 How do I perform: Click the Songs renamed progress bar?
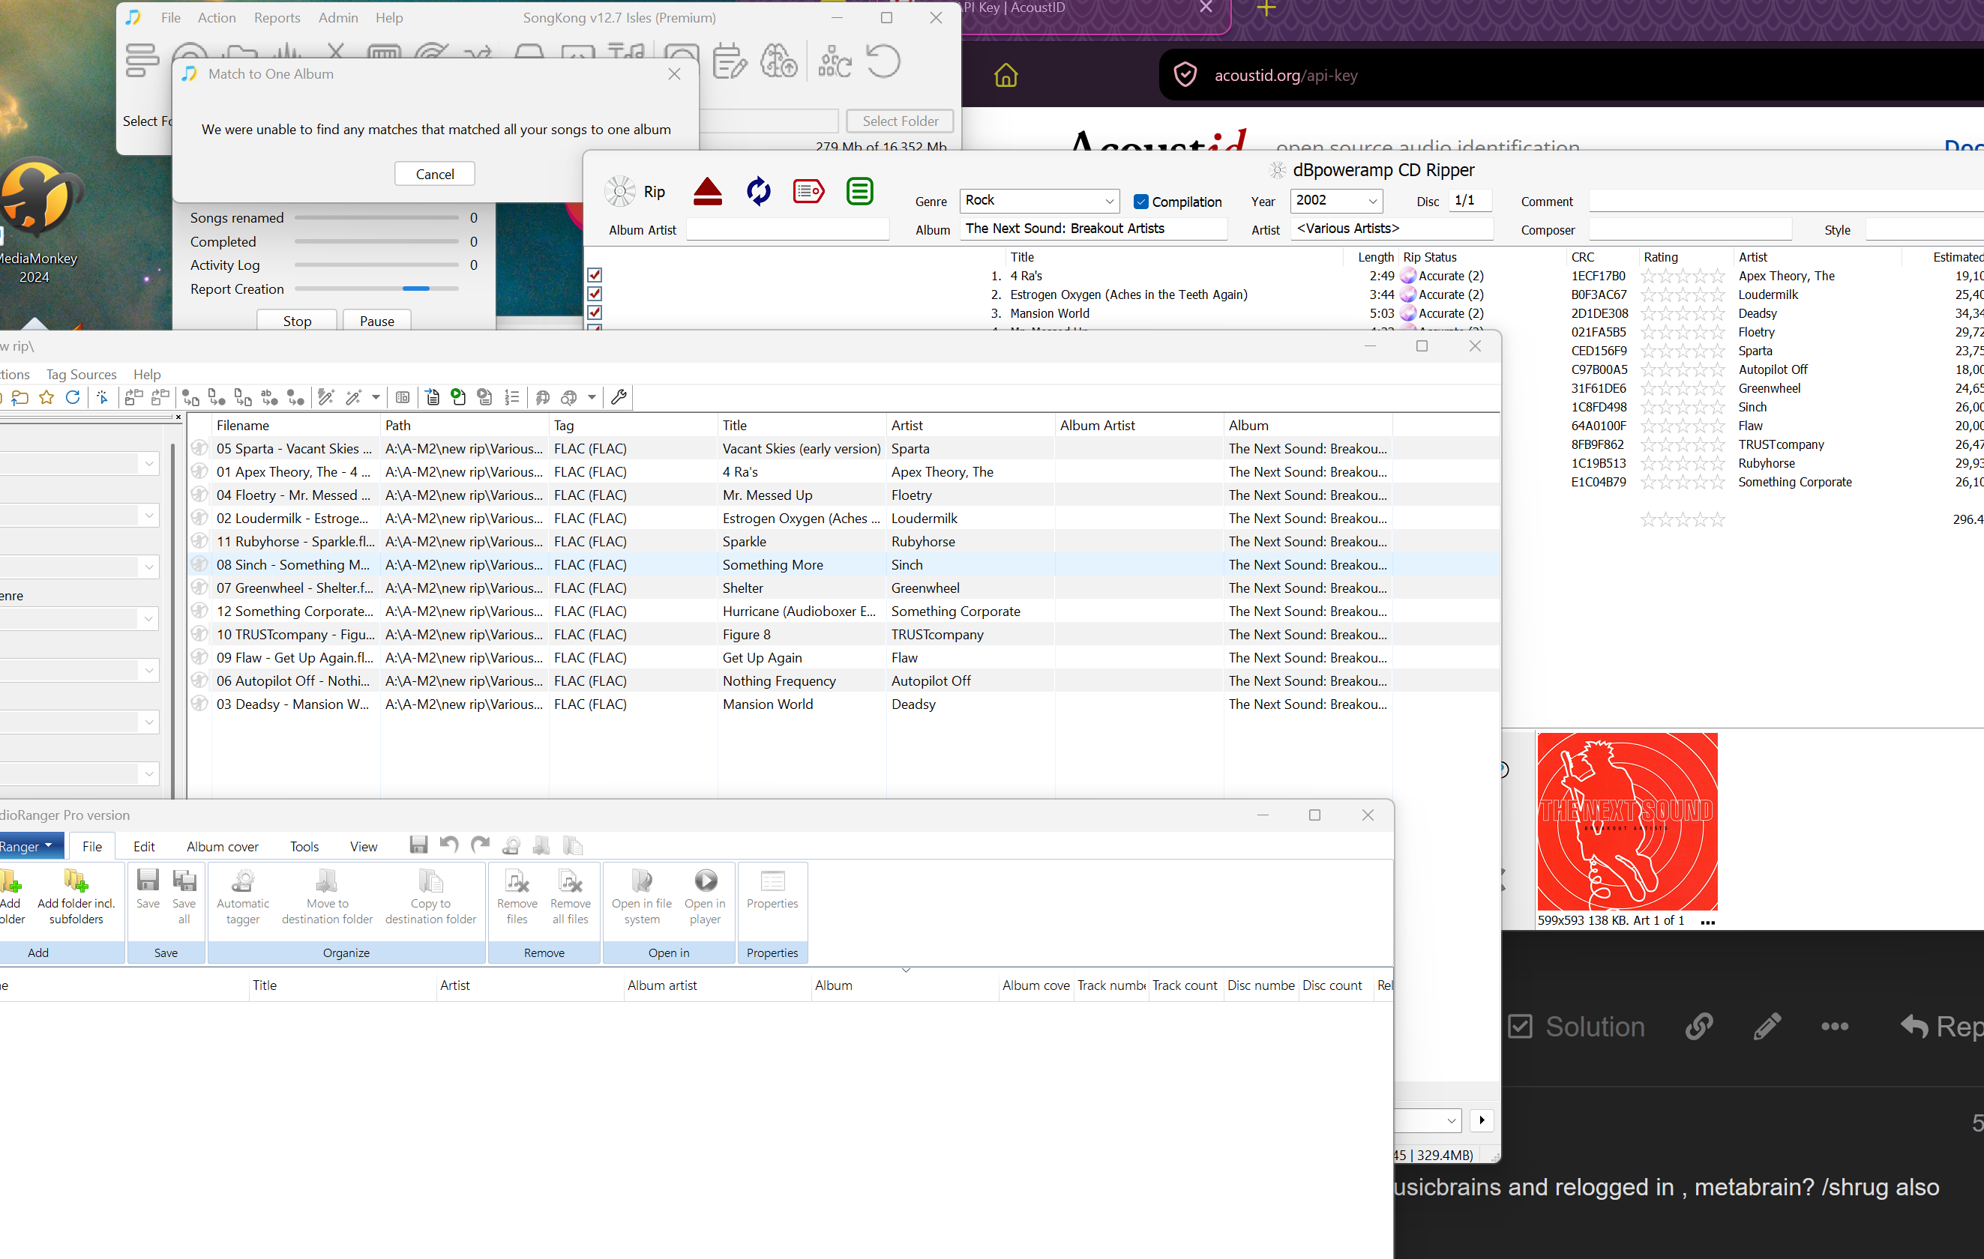pos(376,217)
